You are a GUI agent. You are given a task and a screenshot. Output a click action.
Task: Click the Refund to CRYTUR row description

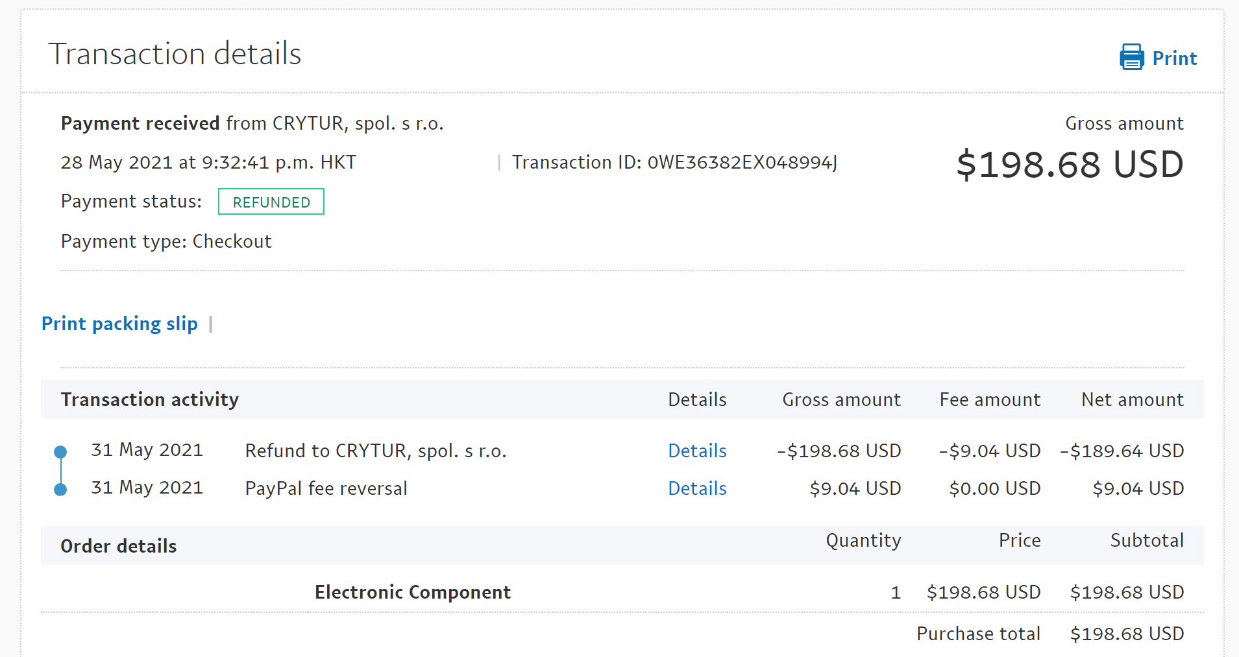[376, 451]
